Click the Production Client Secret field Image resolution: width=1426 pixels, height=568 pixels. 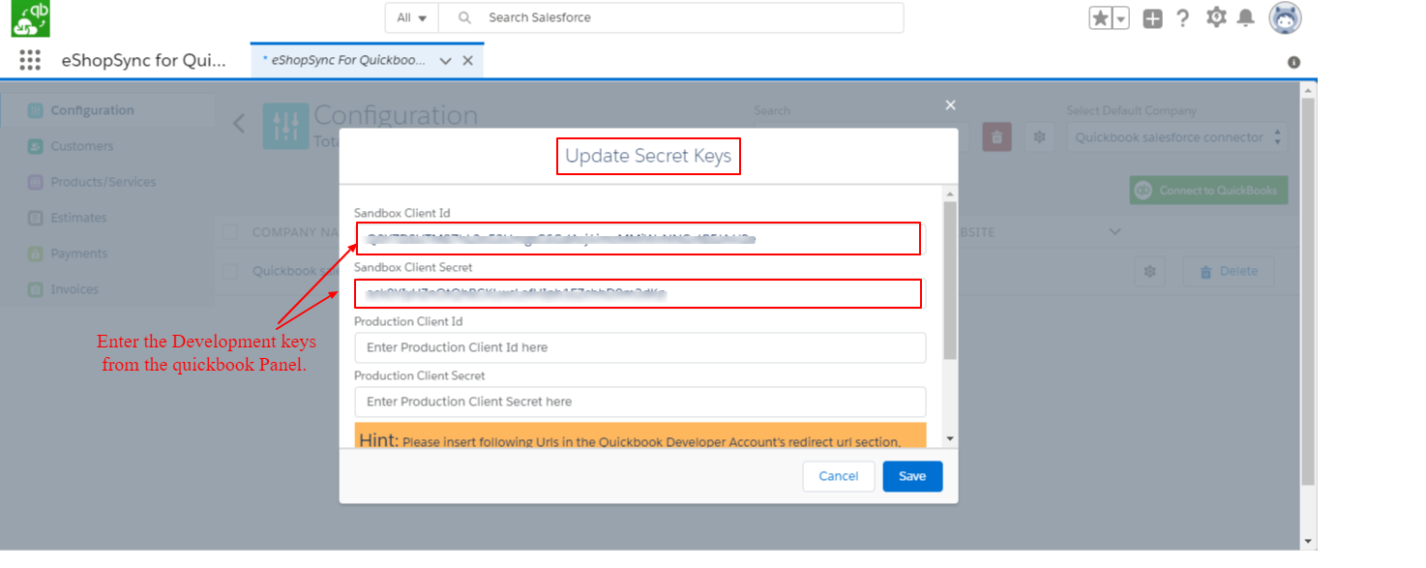639,402
